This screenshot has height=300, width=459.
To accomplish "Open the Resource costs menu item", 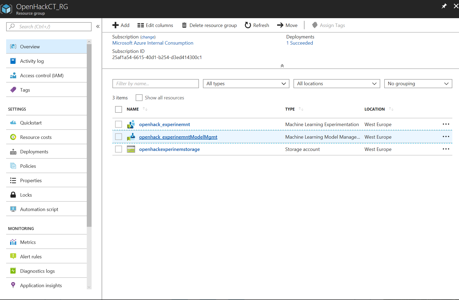I will click(46, 137).
